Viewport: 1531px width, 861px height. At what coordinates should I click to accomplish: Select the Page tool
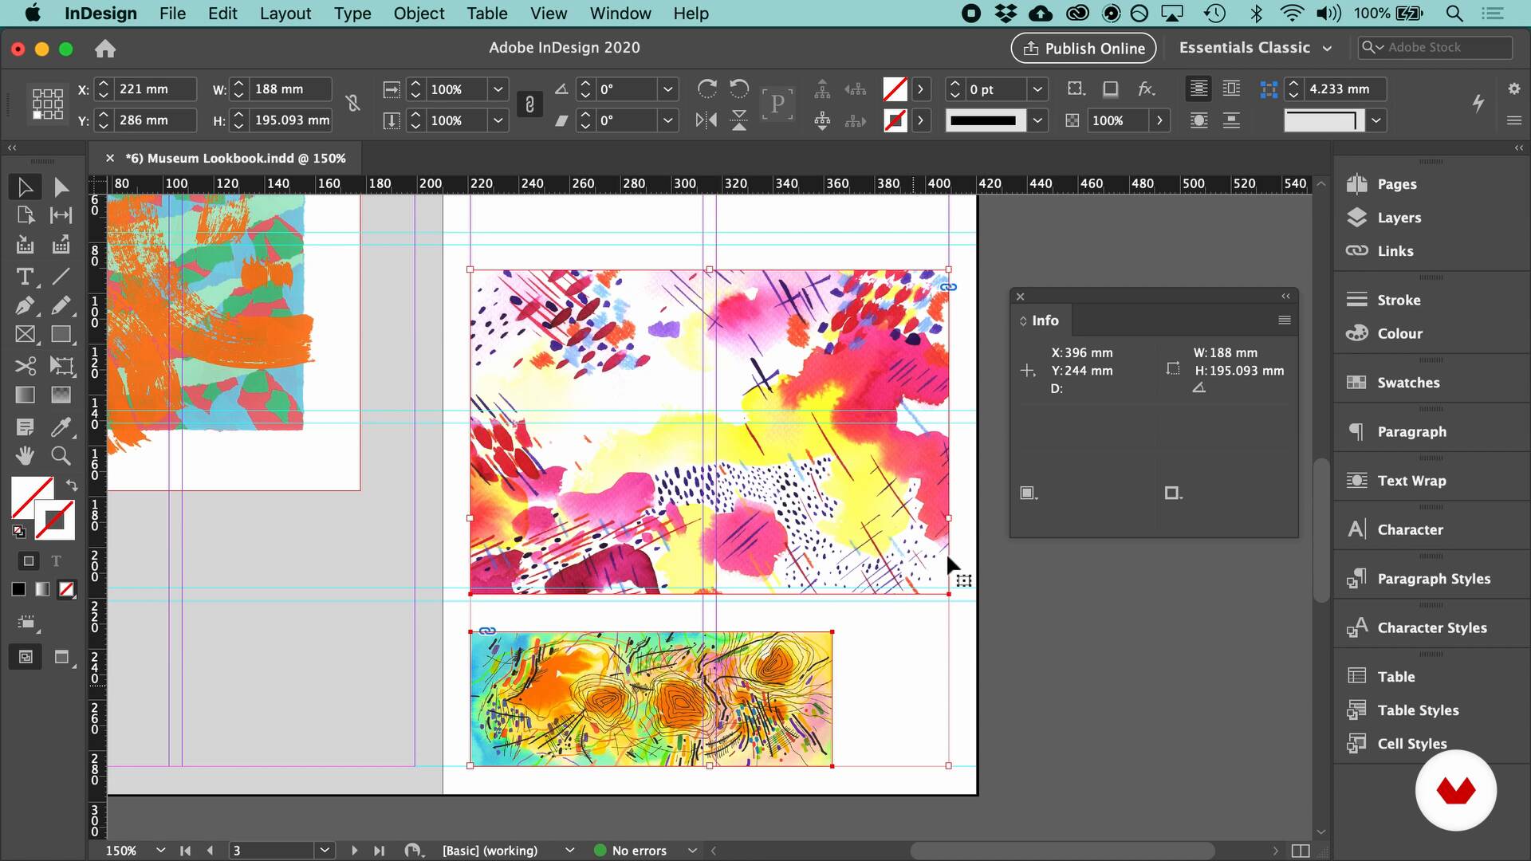25,215
